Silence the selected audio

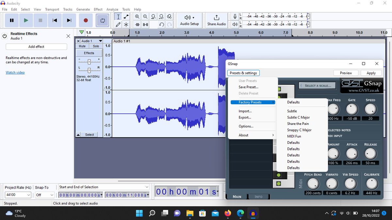(x=145, y=24)
